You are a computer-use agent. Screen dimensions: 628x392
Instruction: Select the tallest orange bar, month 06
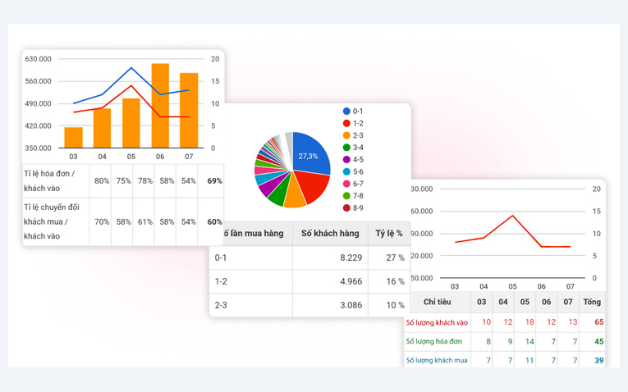[x=160, y=106]
